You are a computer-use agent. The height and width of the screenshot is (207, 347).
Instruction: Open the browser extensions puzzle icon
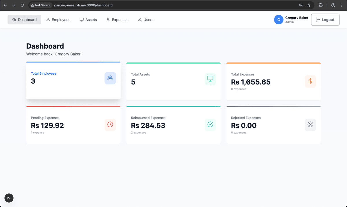[321, 5]
